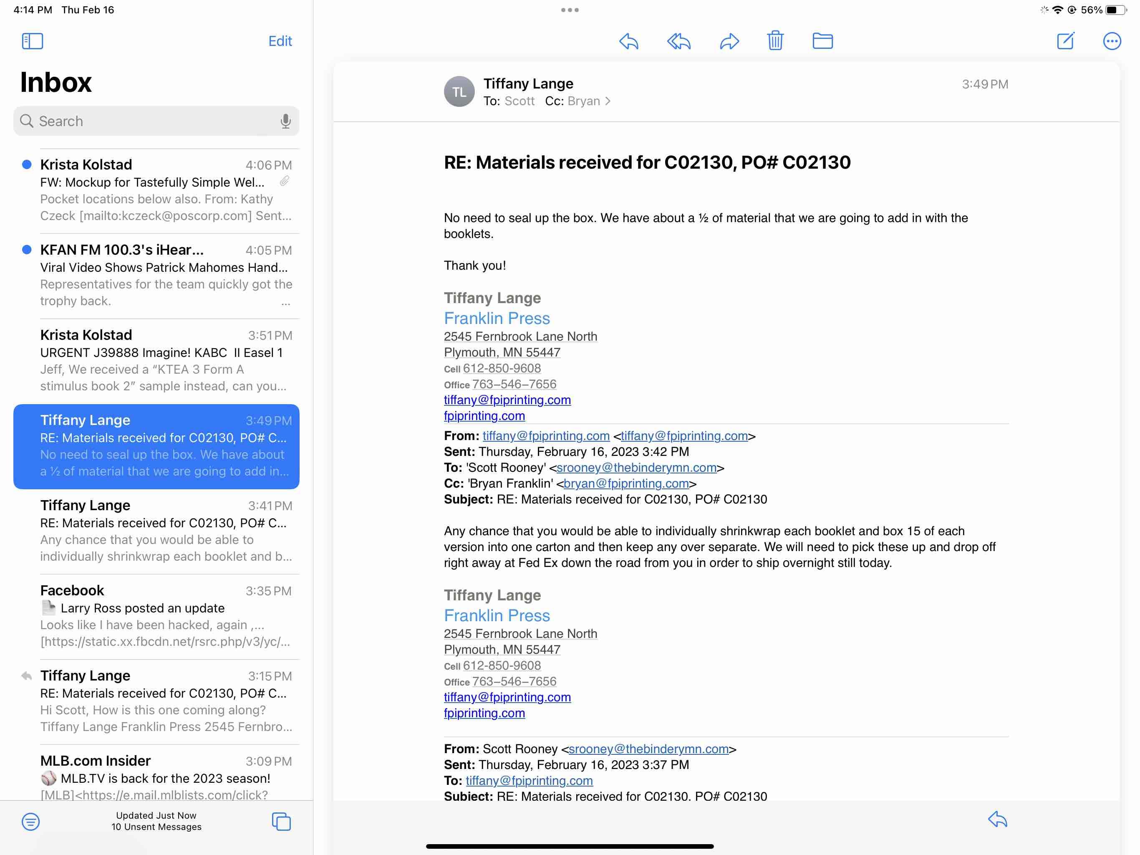
Task: Open the More actions ellipsis menu
Action: pos(1112,41)
